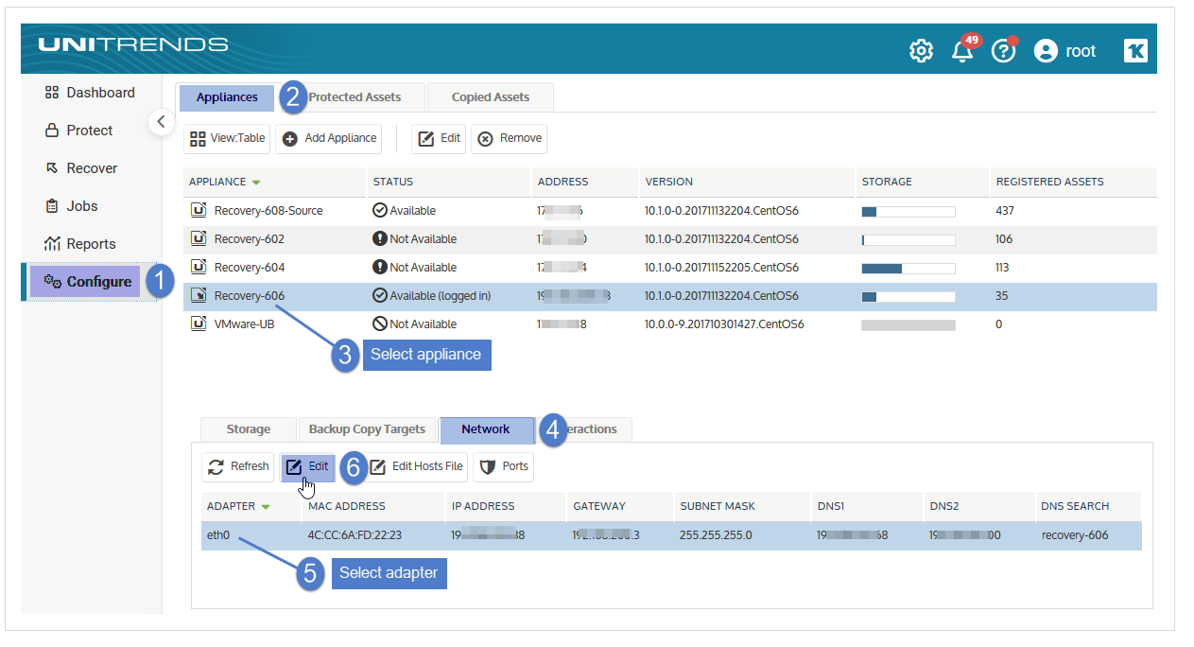1194x647 pixels.
Task: Click the appliance icon beside VMware-UB
Action: coord(199,324)
